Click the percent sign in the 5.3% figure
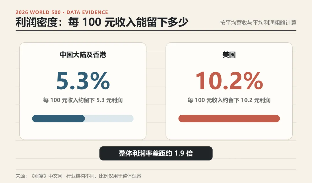 tap(100, 81)
